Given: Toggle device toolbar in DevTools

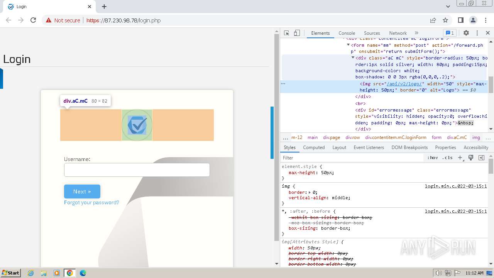Looking at the screenshot, I should tap(297, 33).
